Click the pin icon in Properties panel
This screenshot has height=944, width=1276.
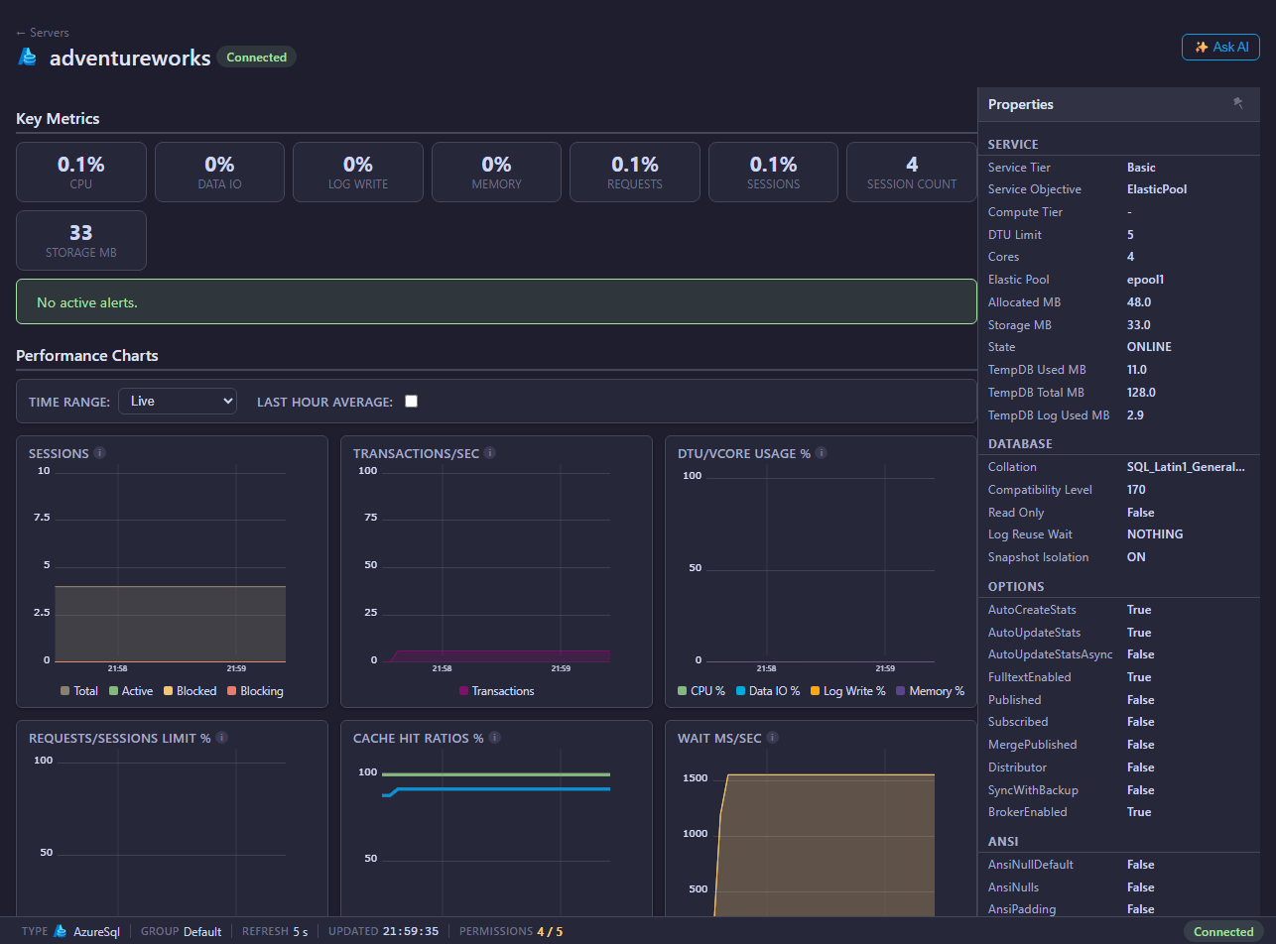click(x=1237, y=103)
